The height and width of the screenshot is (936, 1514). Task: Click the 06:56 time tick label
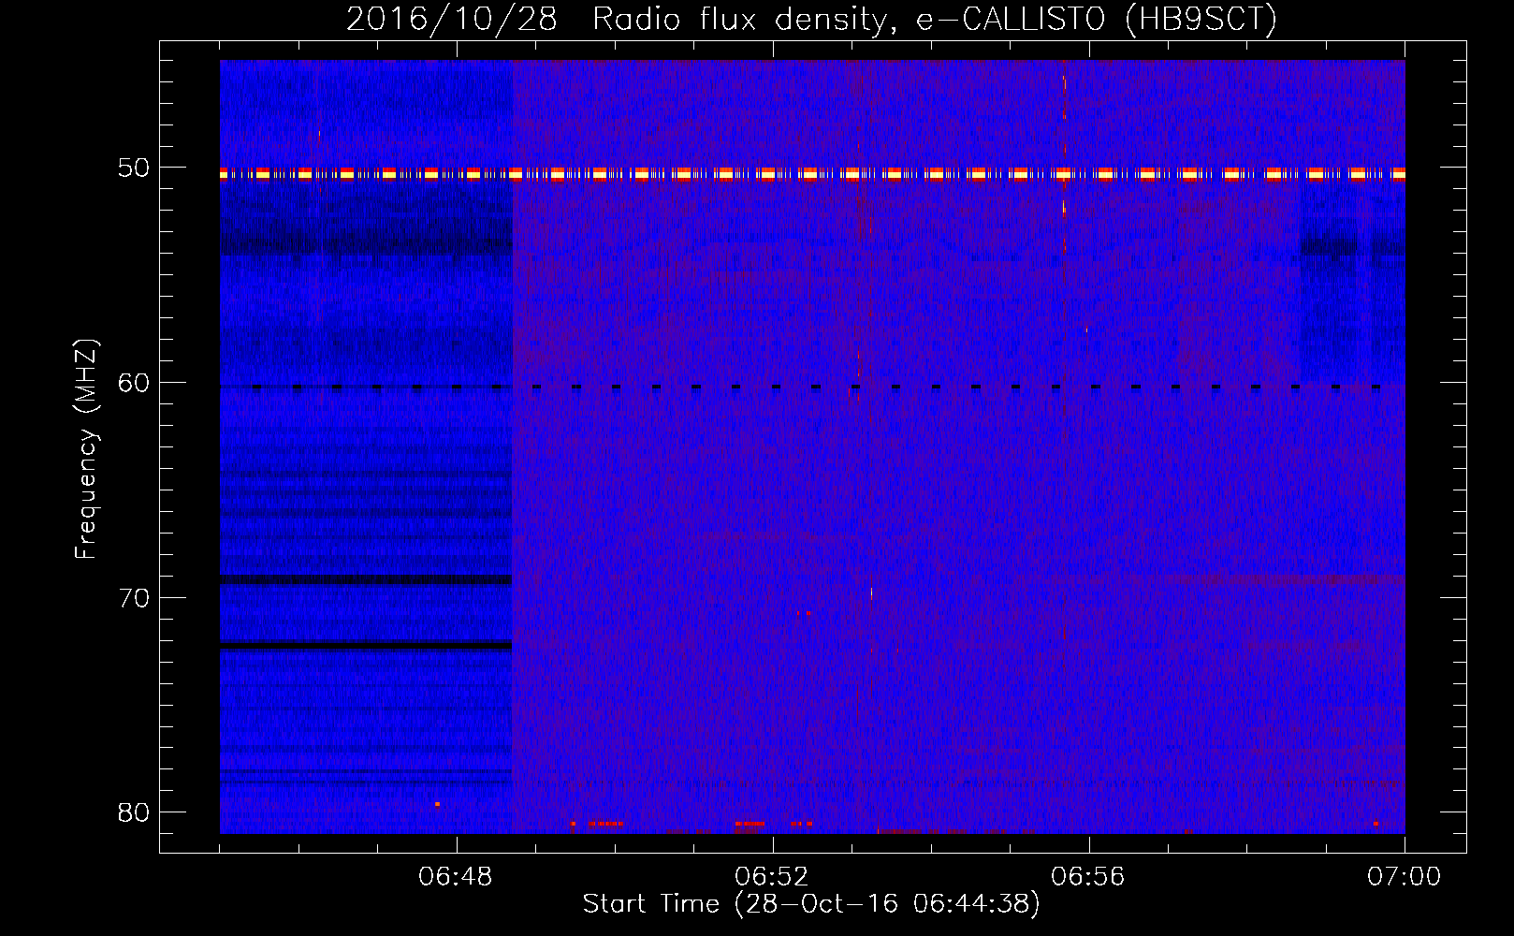point(1088,877)
